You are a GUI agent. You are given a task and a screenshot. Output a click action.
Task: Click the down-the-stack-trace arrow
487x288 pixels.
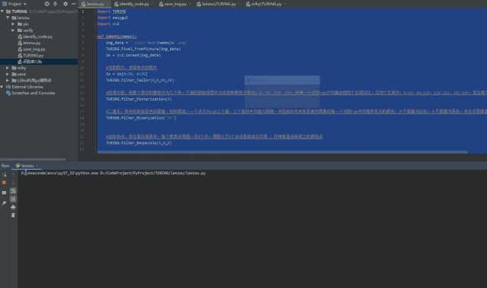[x=13, y=183]
